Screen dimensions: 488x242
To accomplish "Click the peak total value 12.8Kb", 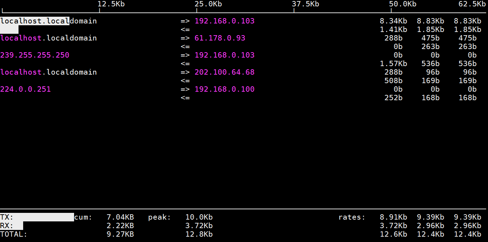I will [199, 234].
